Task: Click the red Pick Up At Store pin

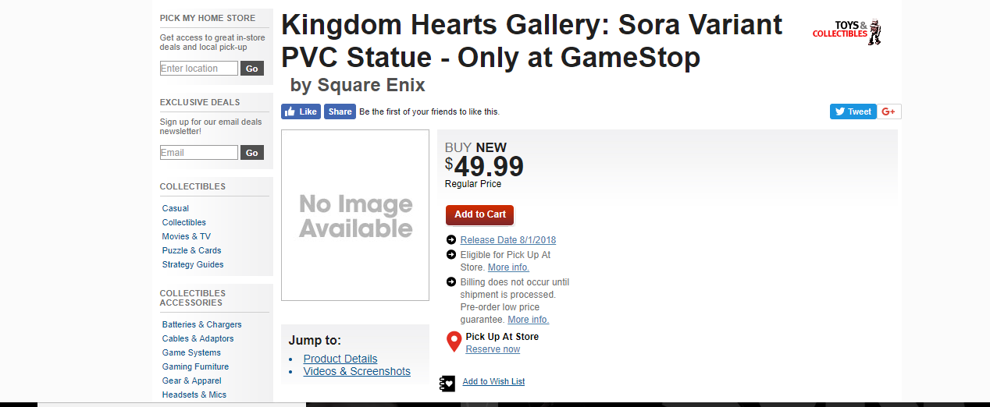Action: click(x=454, y=342)
